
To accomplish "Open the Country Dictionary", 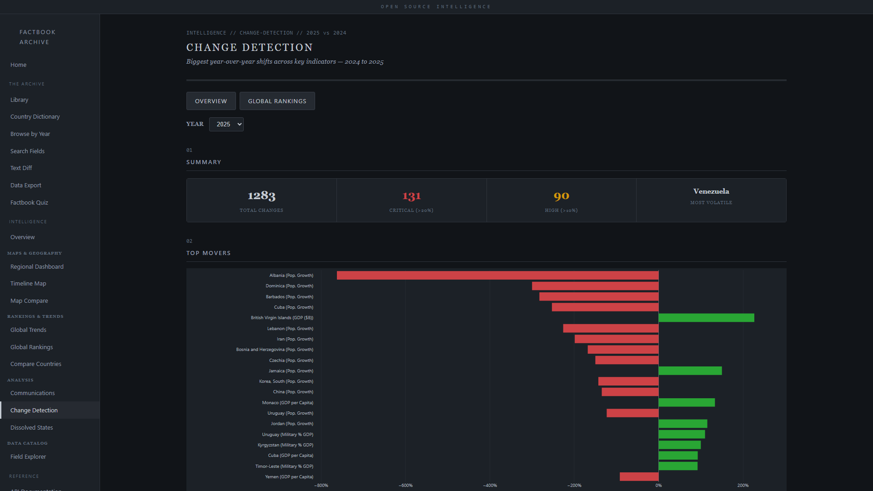I will 35,116.
